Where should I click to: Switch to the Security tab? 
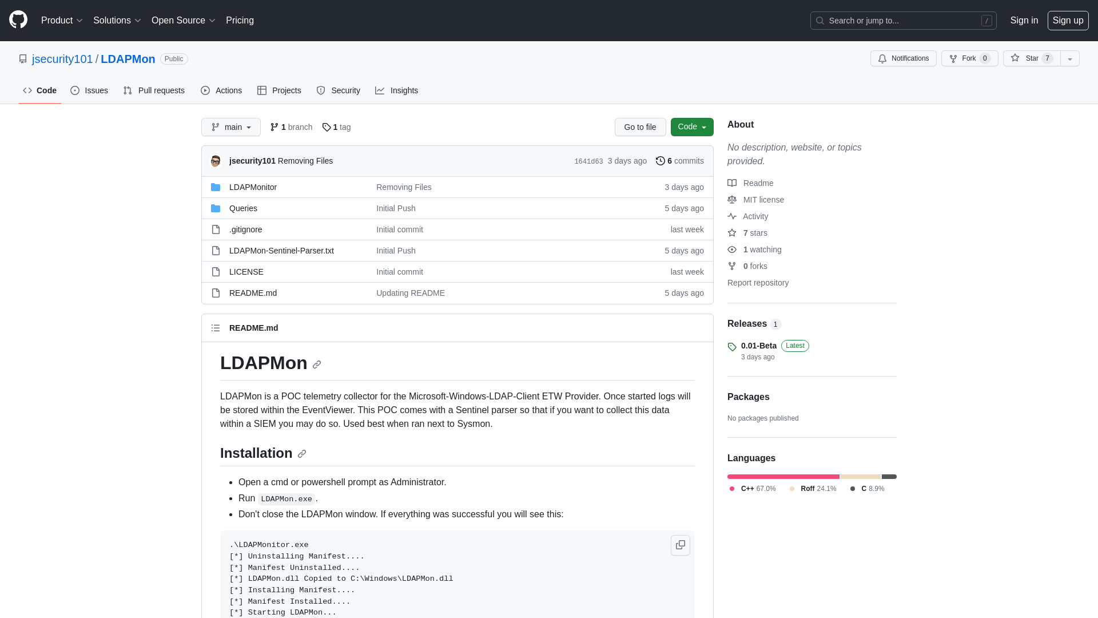click(x=338, y=90)
